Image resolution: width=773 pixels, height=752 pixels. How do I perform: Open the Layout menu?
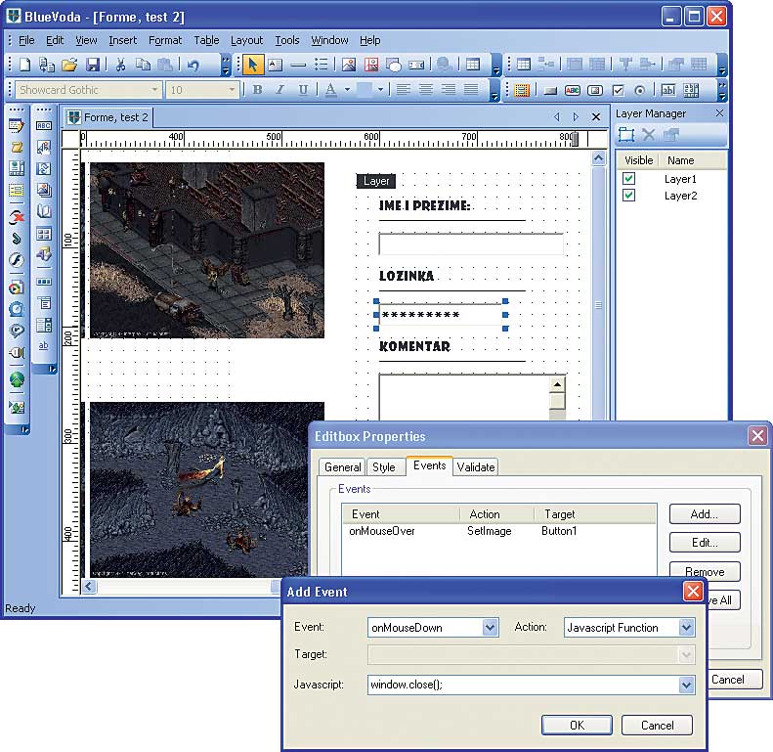click(x=246, y=40)
